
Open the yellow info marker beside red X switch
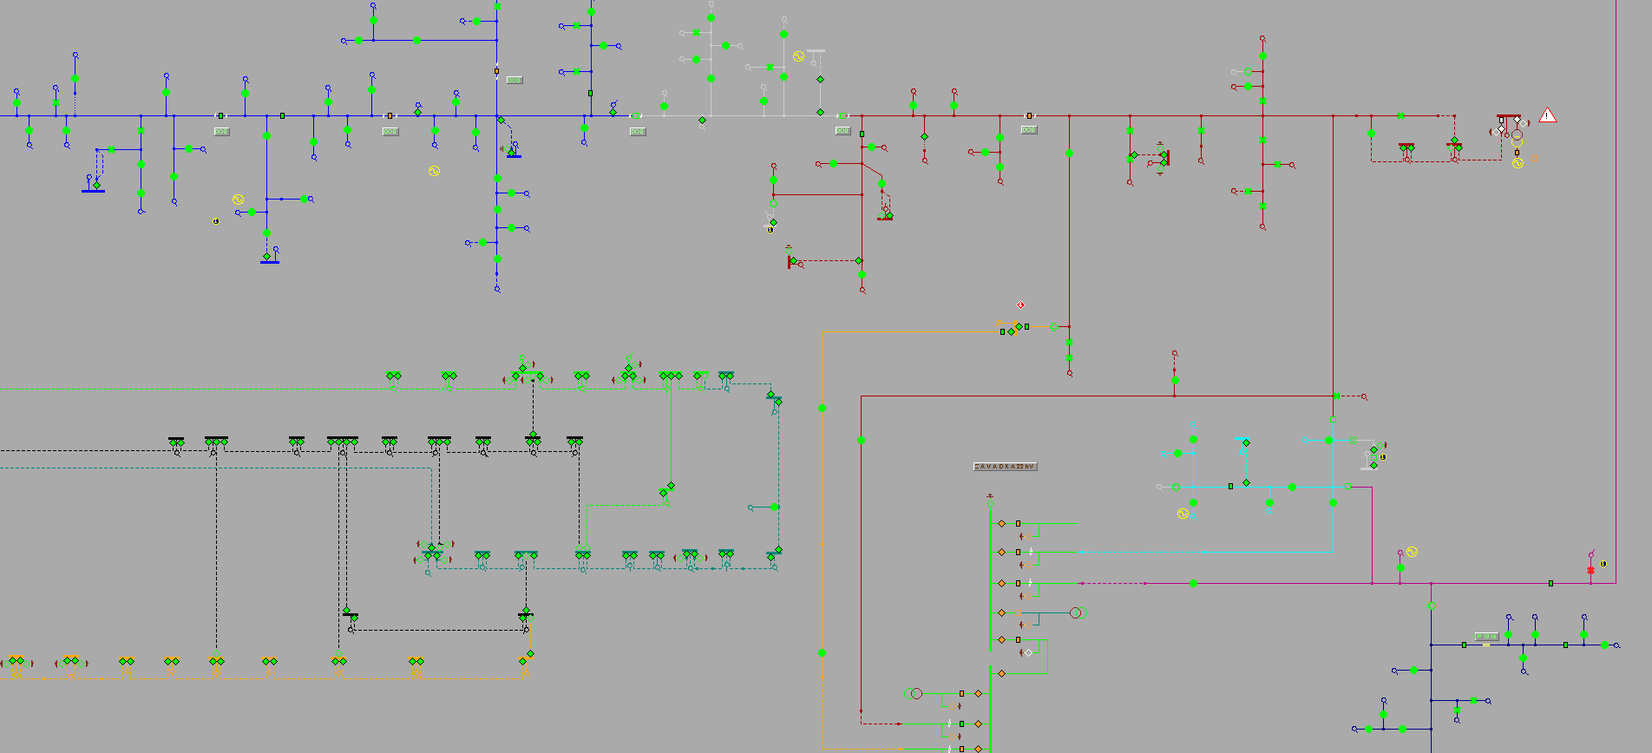pos(1603,564)
